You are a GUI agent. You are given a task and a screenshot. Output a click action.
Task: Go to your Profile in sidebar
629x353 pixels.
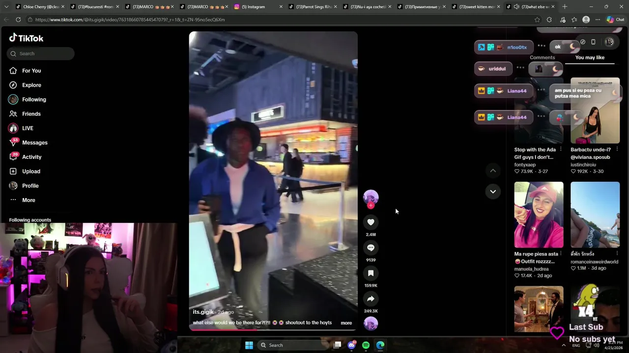click(x=30, y=186)
